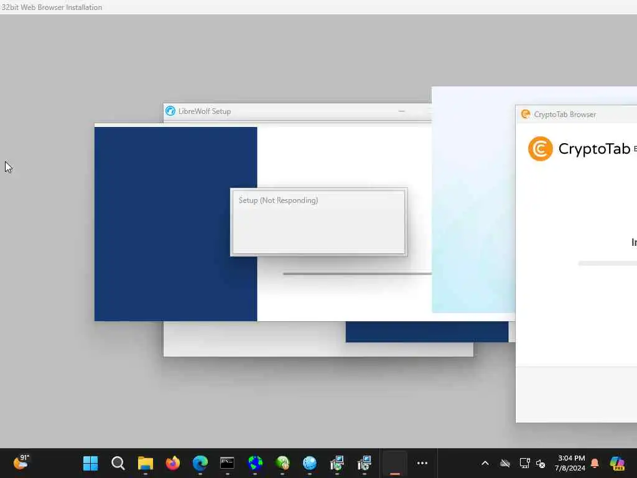The width and height of the screenshot is (637, 478).
Task: Switch to the Command Prompt taskbar window
Action: coord(228,463)
